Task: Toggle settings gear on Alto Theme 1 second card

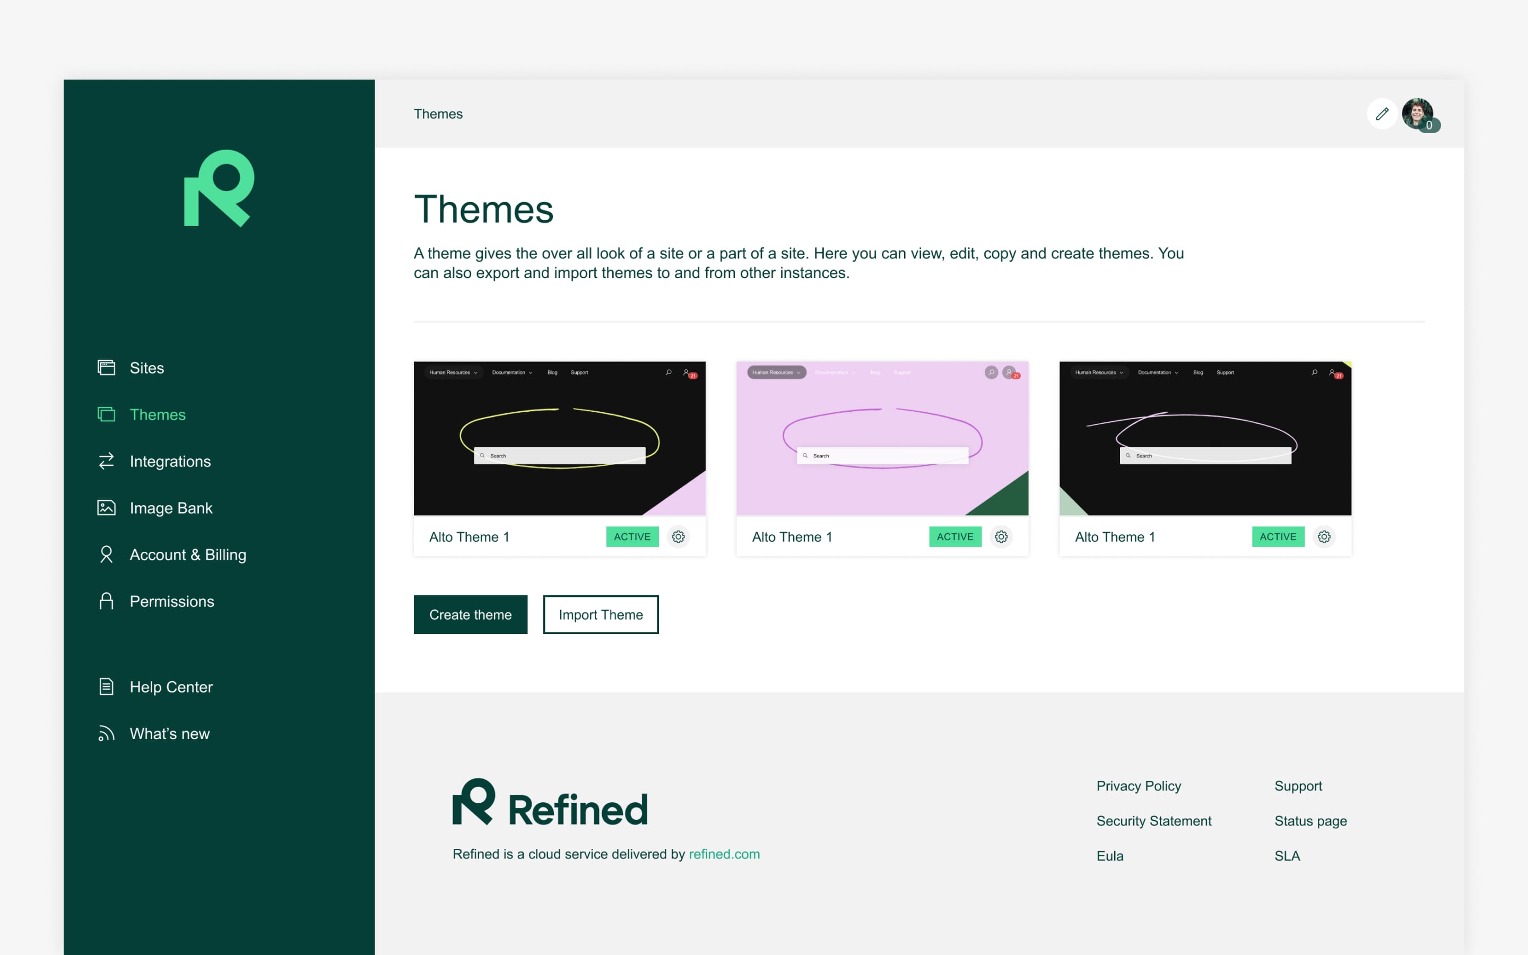Action: click(x=1001, y=537)
